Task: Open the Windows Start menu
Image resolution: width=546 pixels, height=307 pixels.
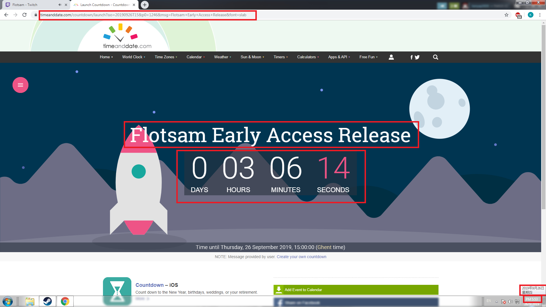Action: pyautogui.click(x=8, y=301)
